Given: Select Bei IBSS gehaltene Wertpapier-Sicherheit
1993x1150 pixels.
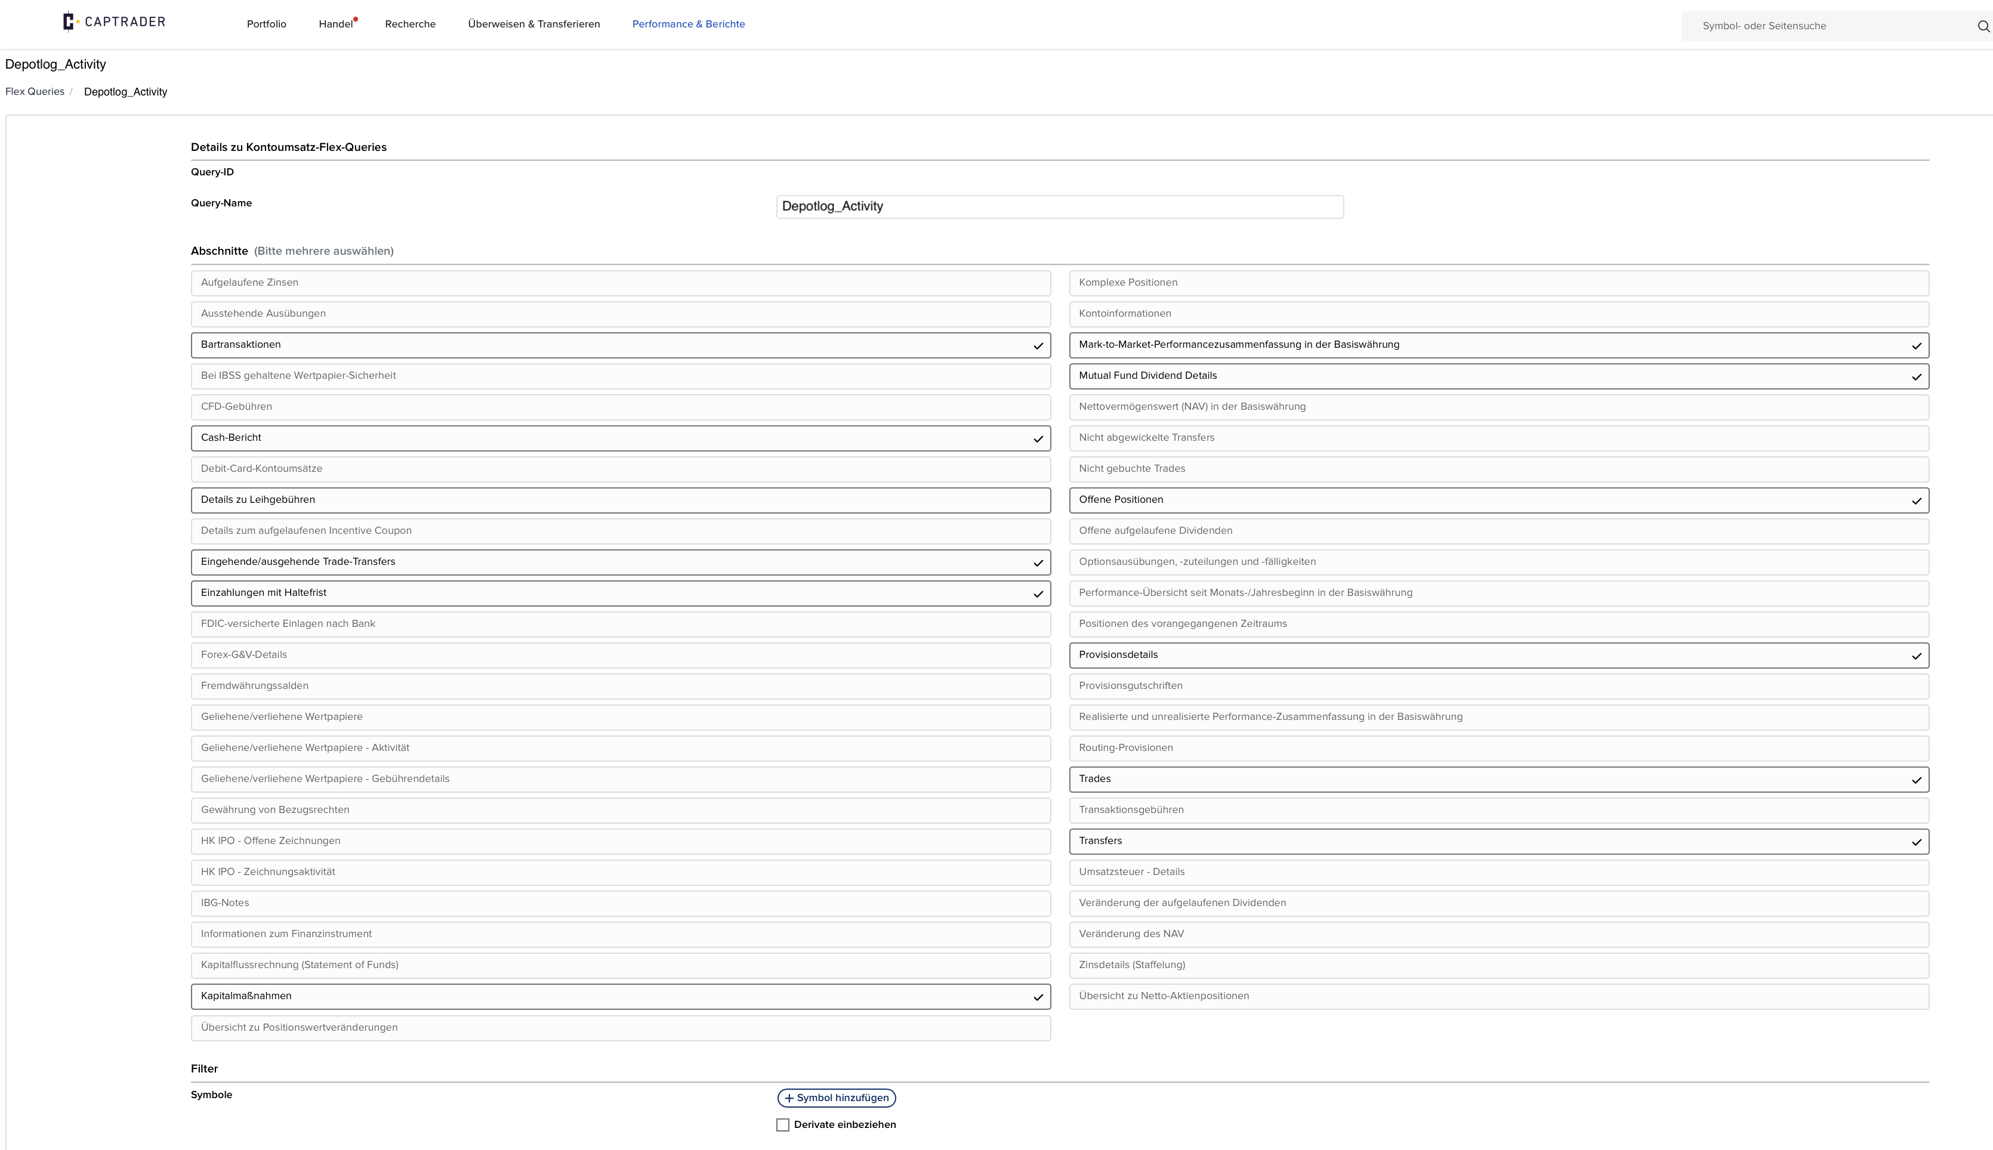Looking at the screenshot, I should click(620, 376).
